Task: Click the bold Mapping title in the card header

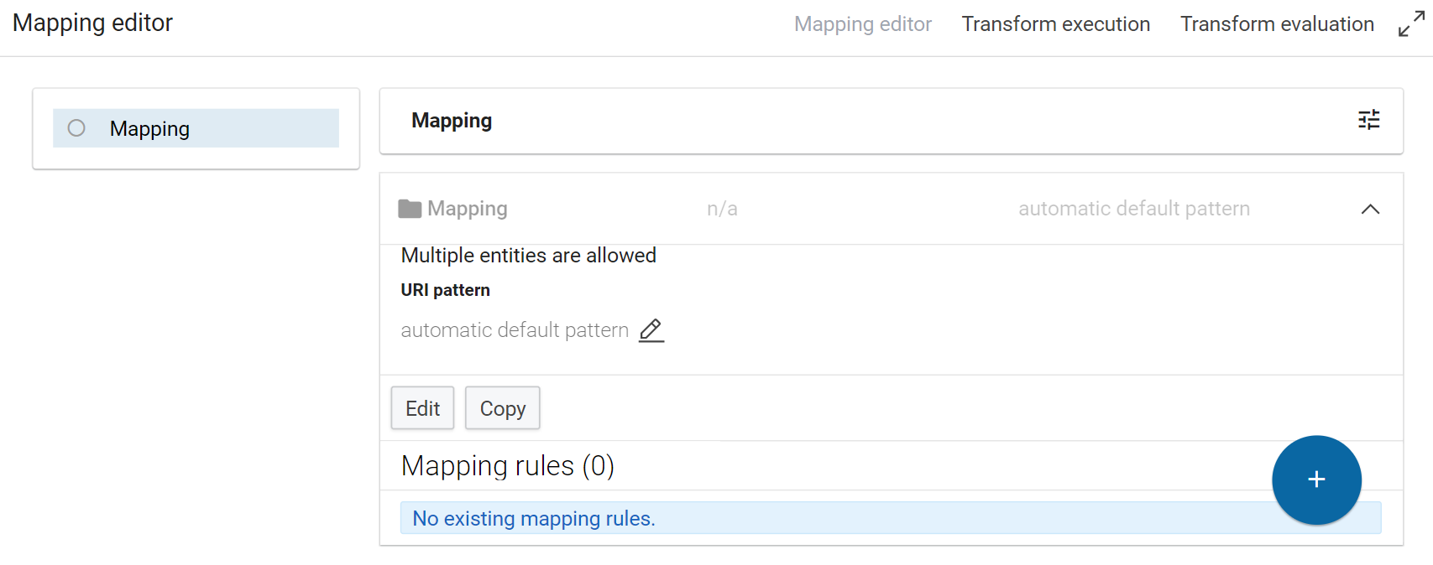Action: pyautogui.click(x=452, y=121)
